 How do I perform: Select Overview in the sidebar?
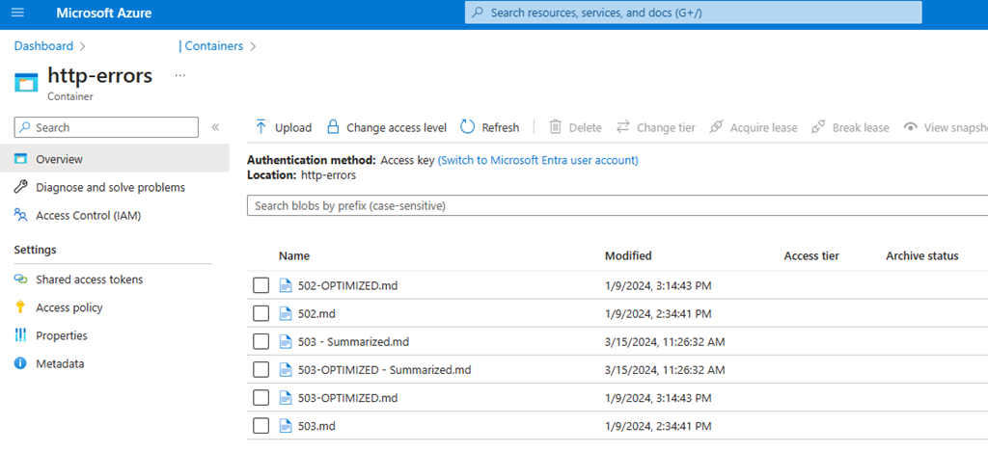(59, 159)
